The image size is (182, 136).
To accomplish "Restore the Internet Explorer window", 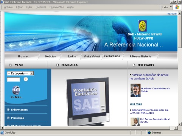I will point(176,2).
